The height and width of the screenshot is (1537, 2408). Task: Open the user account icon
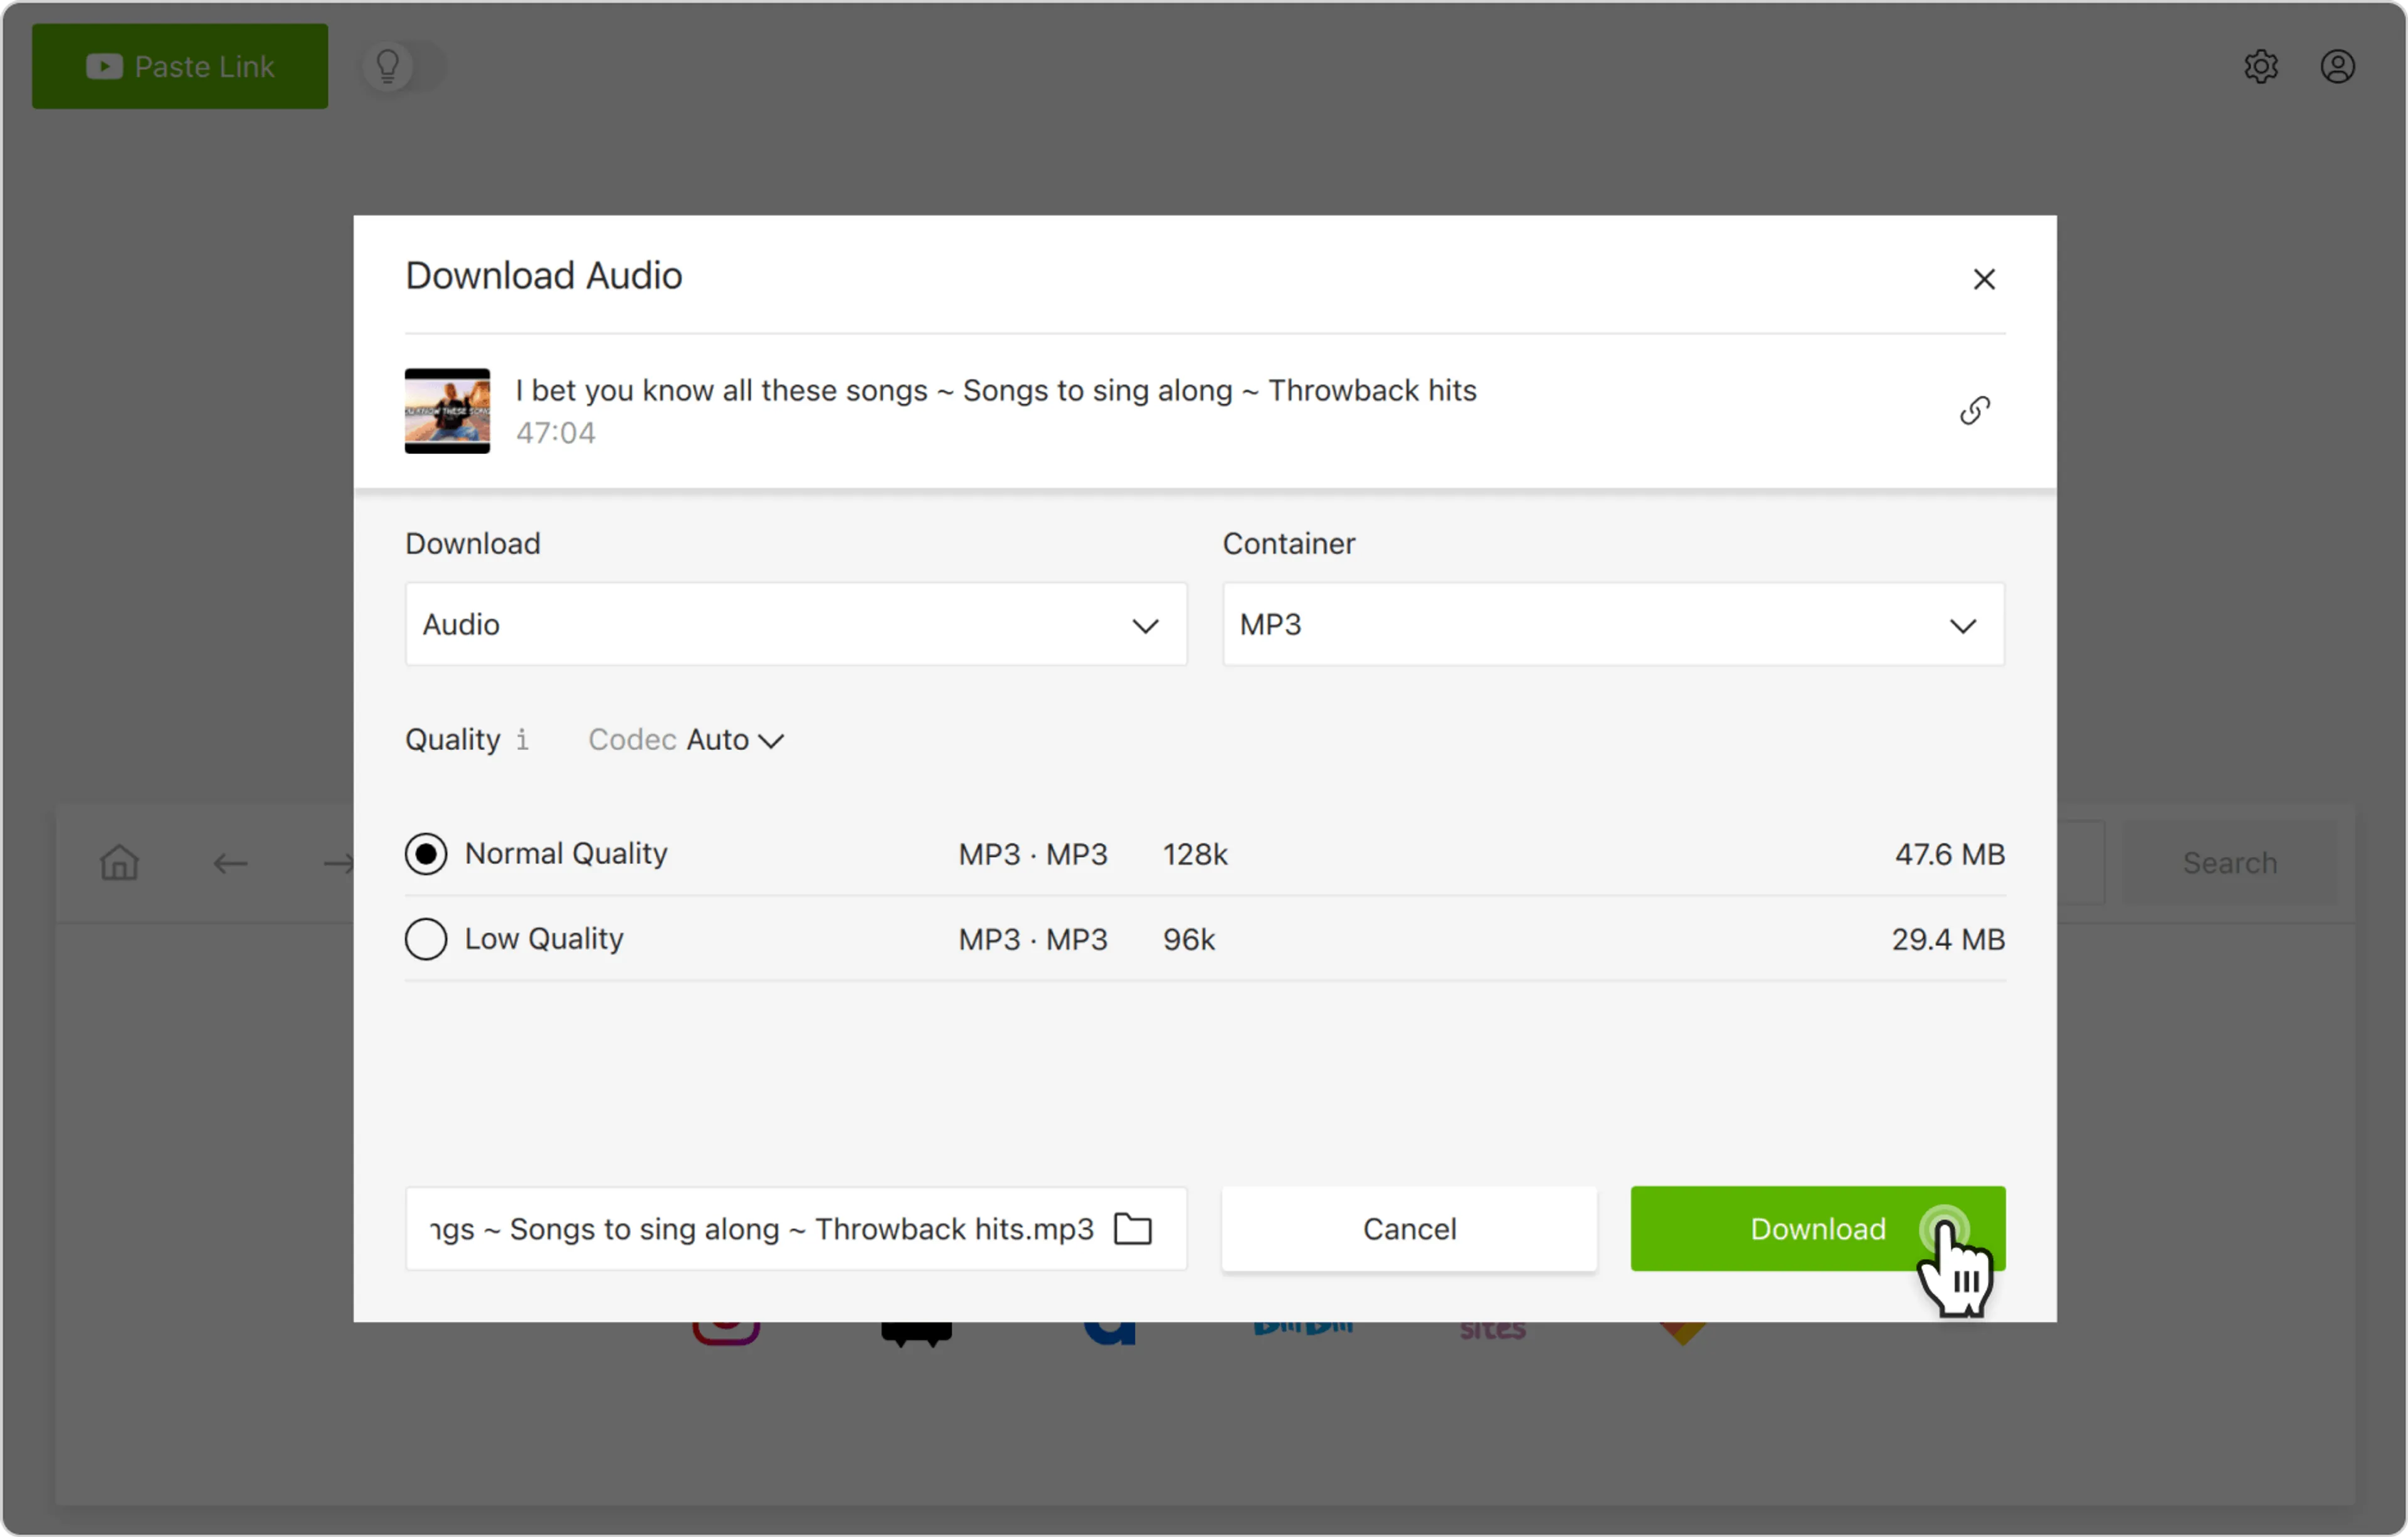pyautogui.click(x=2337, y=67)
